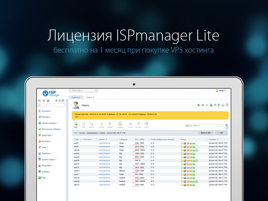Select the user21 row login

[76, 171]
